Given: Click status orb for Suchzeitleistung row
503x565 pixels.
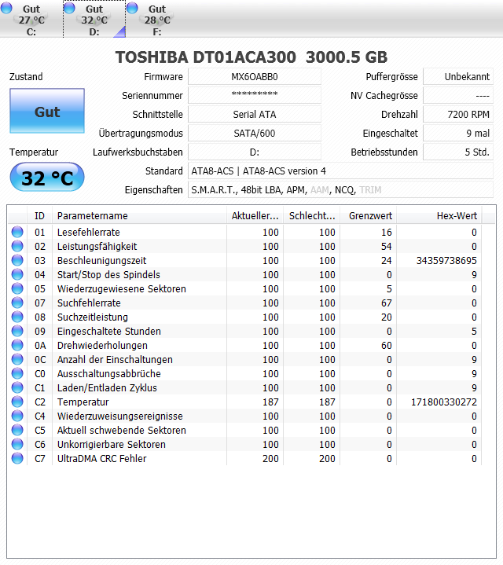Looking at the screenshot, I should 17,317.
